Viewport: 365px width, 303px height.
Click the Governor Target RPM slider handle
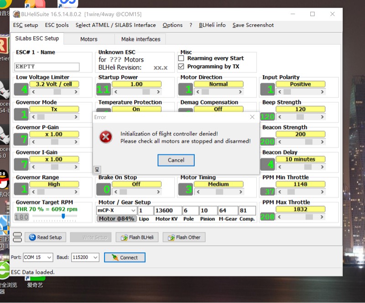(63, 216)
